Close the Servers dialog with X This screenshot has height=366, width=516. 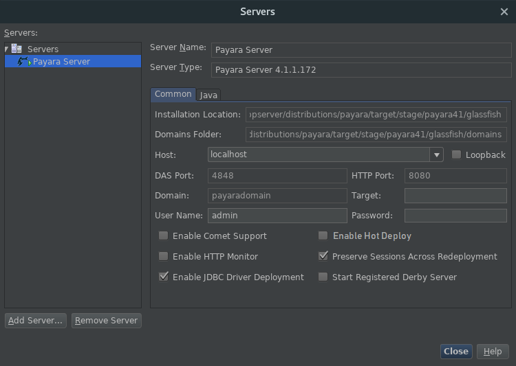(504, 12)
